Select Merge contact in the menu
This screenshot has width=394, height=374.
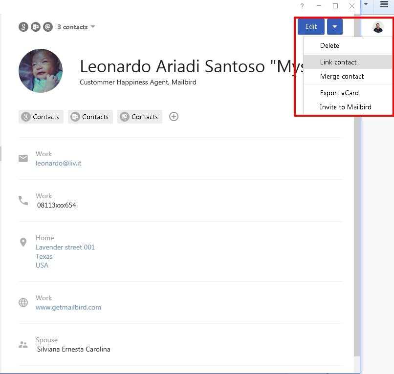tap(348, 76)
